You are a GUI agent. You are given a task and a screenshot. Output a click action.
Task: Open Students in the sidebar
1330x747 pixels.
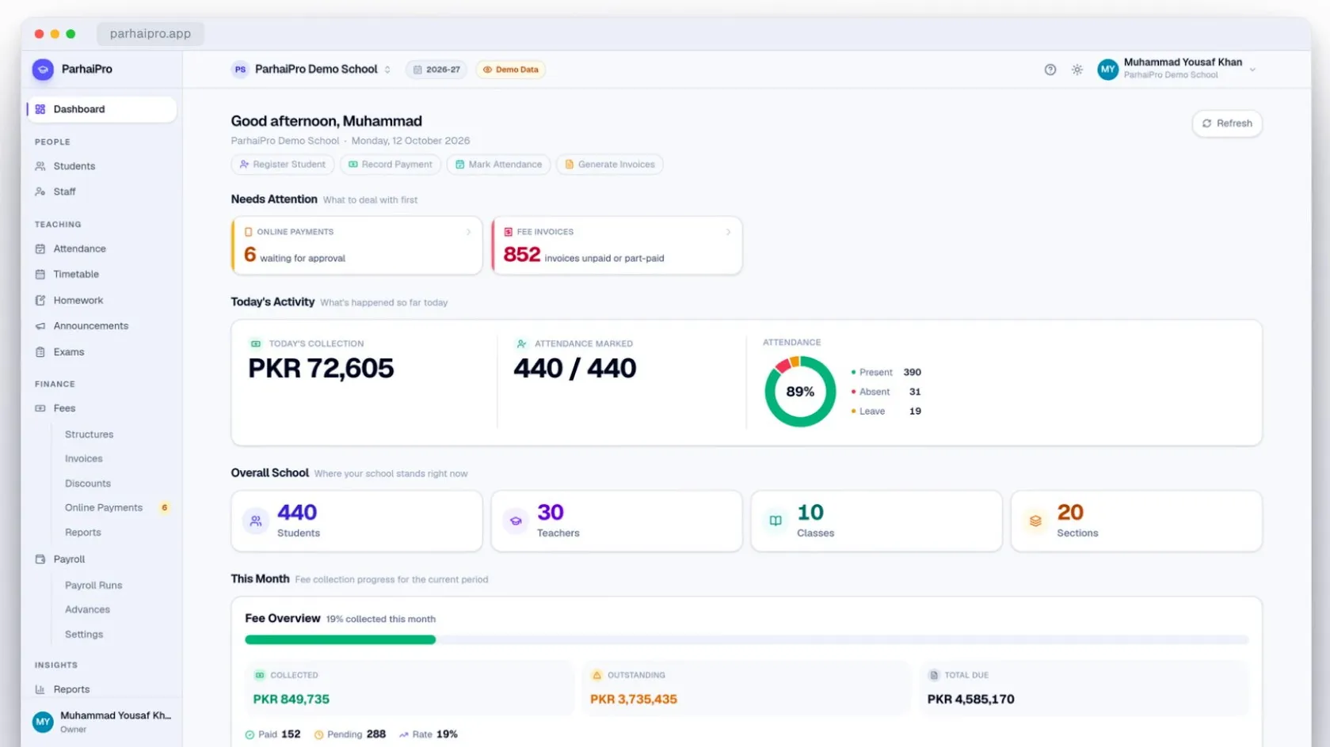pos(101,166)
